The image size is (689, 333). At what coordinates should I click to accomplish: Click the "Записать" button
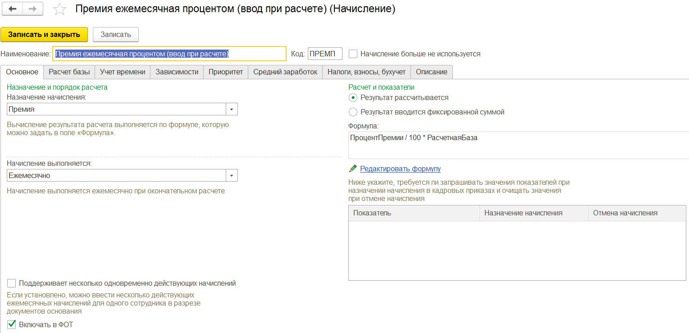click(115, 35)
